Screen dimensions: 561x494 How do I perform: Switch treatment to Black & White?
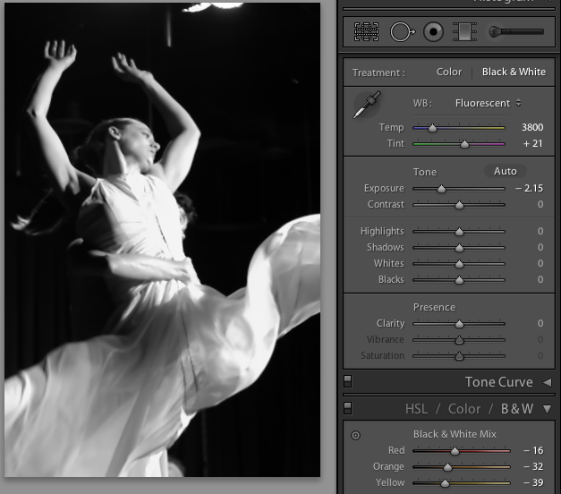click(514, 72)
